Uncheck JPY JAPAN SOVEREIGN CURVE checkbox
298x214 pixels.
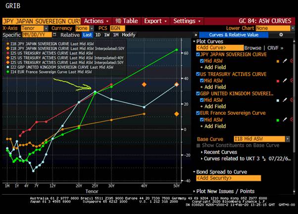click(198, 55)
